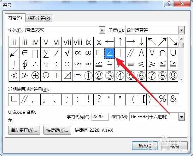Viewport: 193px width, 156px height.
Task: Select the less-than-or-equal symbol ≤
Action: coord(141,65)
